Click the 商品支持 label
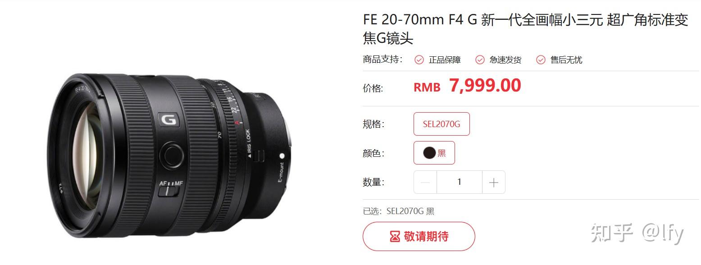The height and width of the screenshot is (265, 701). coord(383,59)
